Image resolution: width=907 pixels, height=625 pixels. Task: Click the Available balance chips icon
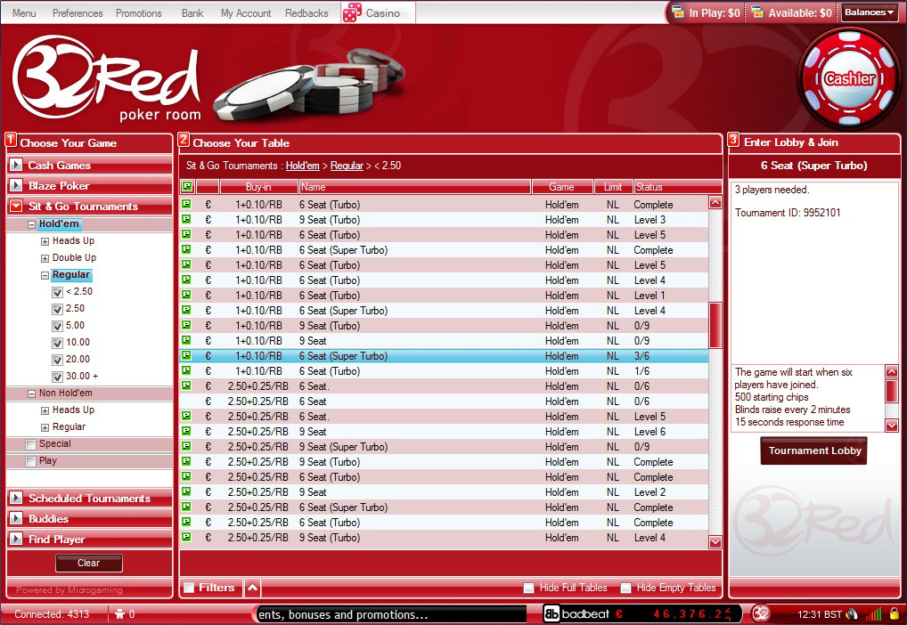pyautogui.click(x=757, y=12)
